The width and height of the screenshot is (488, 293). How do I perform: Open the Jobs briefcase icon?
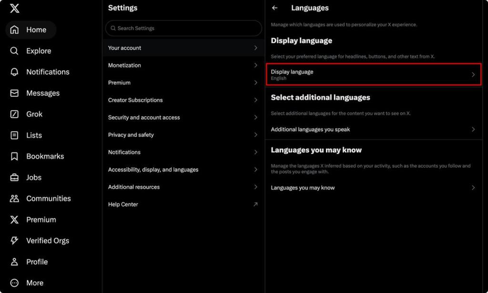14,177
